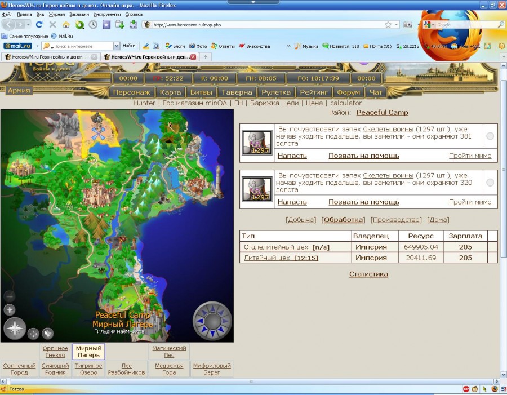Click the Google search magnifier icon
507x395 pixels.
click(501, 25)
